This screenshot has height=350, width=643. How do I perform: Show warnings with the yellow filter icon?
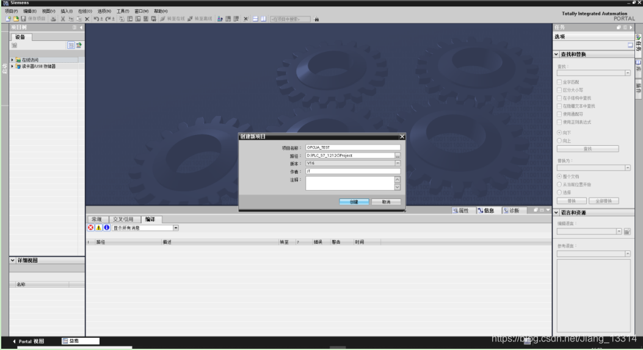point(98,228)
